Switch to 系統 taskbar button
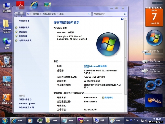165x124 pixels. (x=100, y=121)
